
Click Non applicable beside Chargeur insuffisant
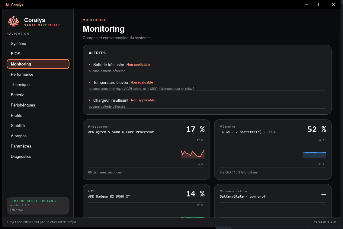pos(143,100)
